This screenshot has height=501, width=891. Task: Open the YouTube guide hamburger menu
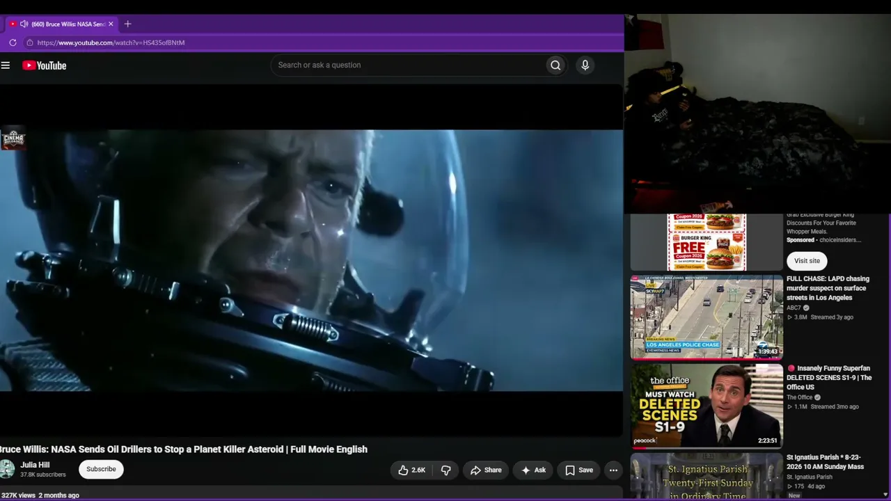pyautogui.click(x=6, y=65)
